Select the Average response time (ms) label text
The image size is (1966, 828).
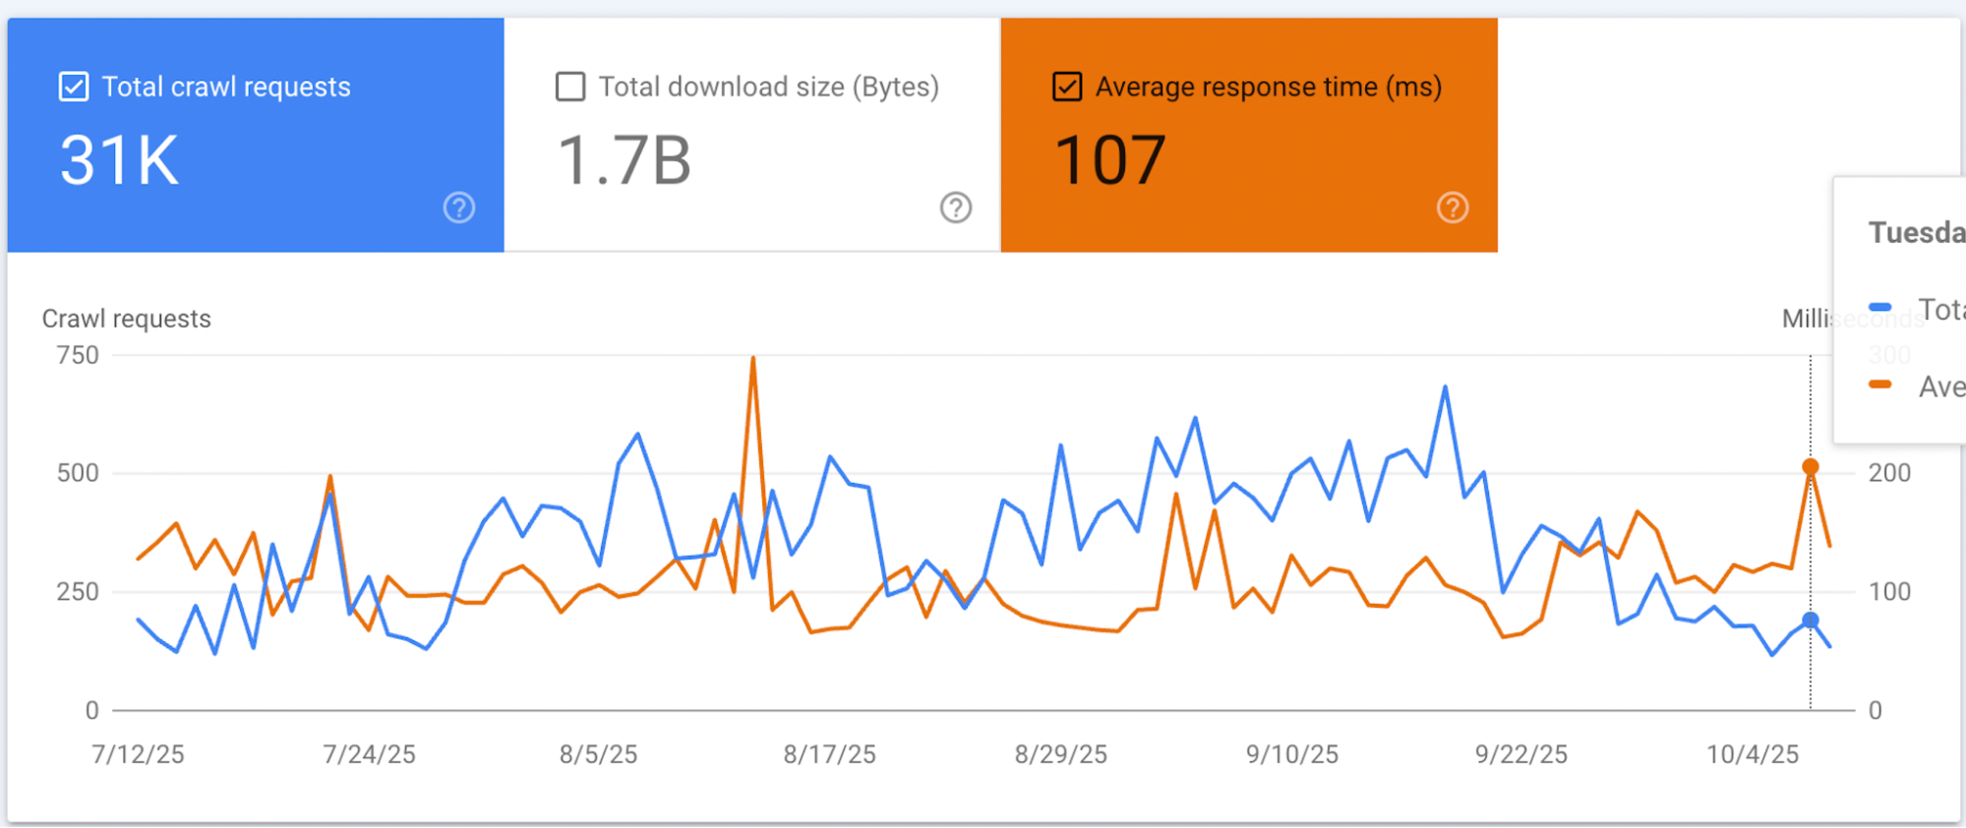tap(1269, 87)
